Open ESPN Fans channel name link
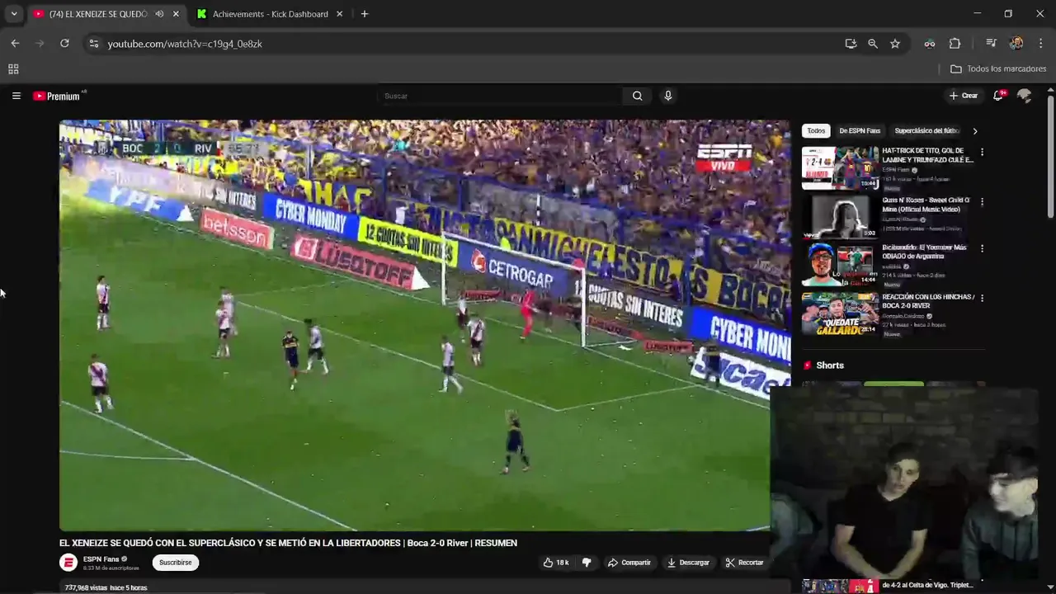The image size is (1056, 594). pyautogui.click(x=101, y=559)
